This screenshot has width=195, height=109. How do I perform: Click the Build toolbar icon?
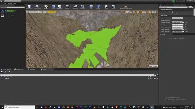point(91,7)
